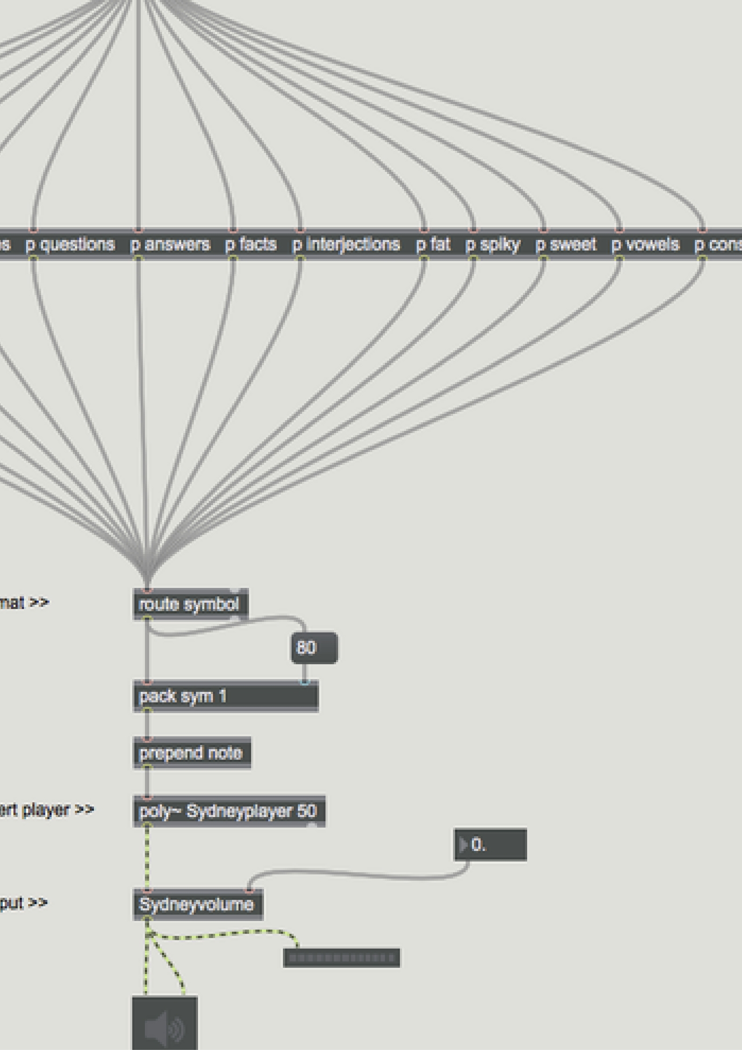This screenshot has width=742, height=1050.
Task: Select the route symbol object
Action: 189,604
